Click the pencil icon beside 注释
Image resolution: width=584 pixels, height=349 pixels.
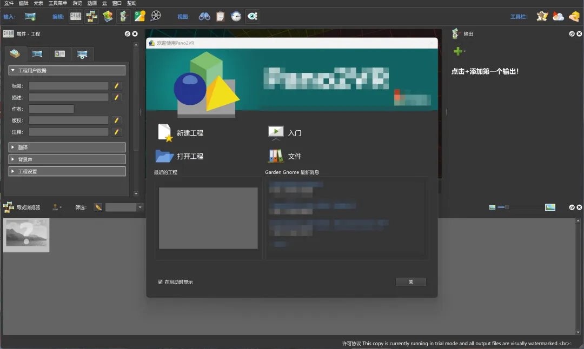116,132
